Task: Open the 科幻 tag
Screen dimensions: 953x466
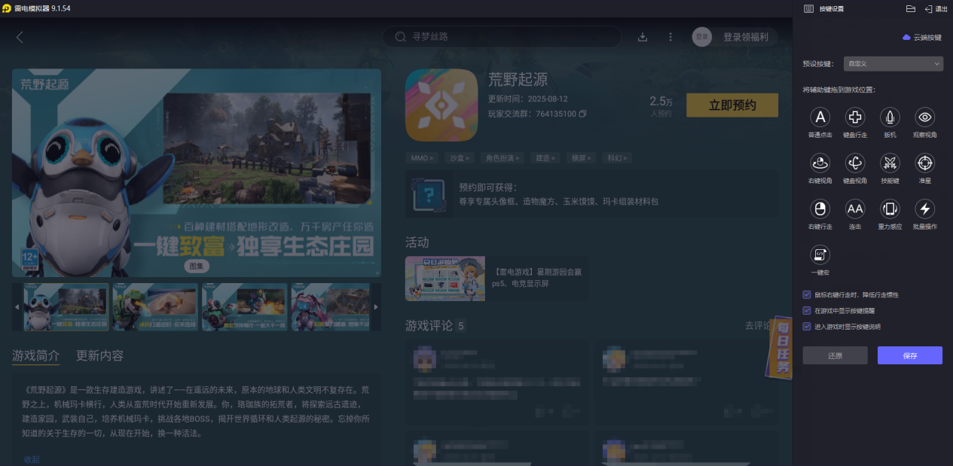Action: click(x=616, y=158)
